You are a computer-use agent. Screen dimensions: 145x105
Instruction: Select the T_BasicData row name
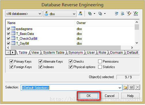[25, 34]
